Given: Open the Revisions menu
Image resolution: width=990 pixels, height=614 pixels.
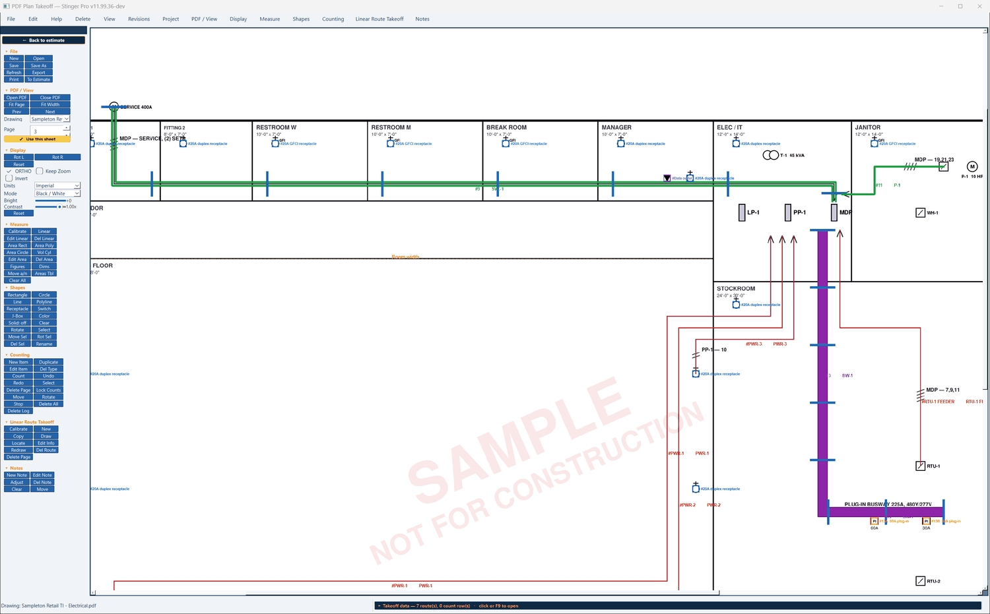Looking at the screenshot, I should 139,19.
